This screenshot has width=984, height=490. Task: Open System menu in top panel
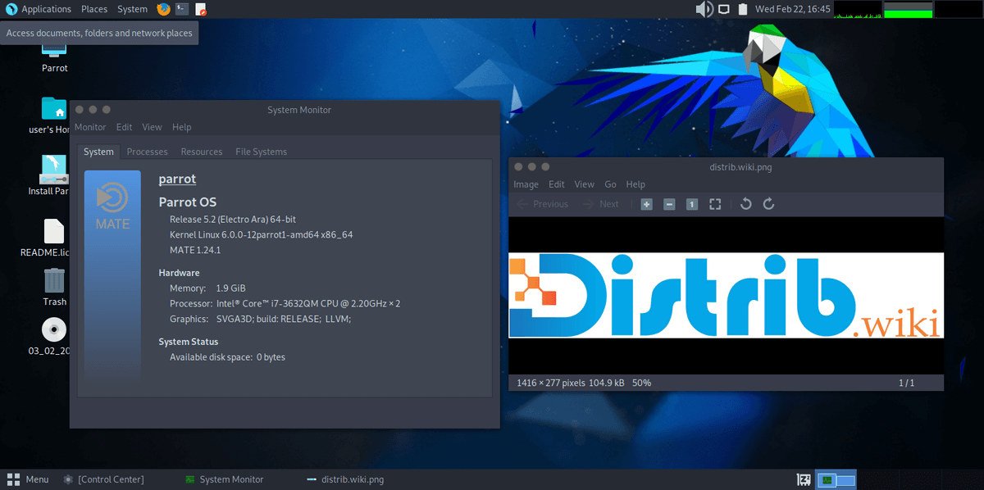click(x=132, y=9)
